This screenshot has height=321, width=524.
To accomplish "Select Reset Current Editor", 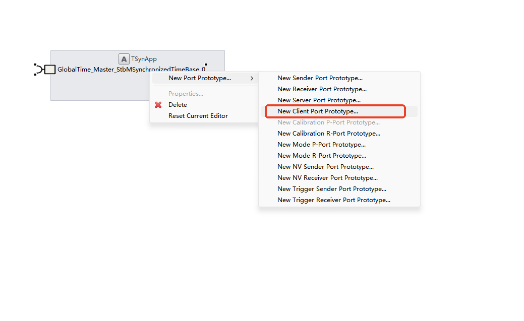I will click(198, 116).
